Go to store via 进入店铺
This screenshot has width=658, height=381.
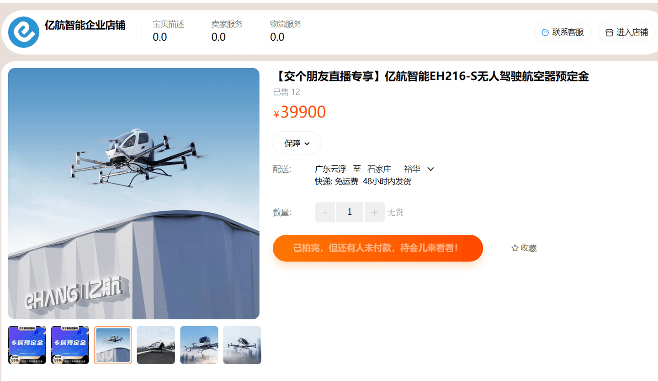pos(627,32)
